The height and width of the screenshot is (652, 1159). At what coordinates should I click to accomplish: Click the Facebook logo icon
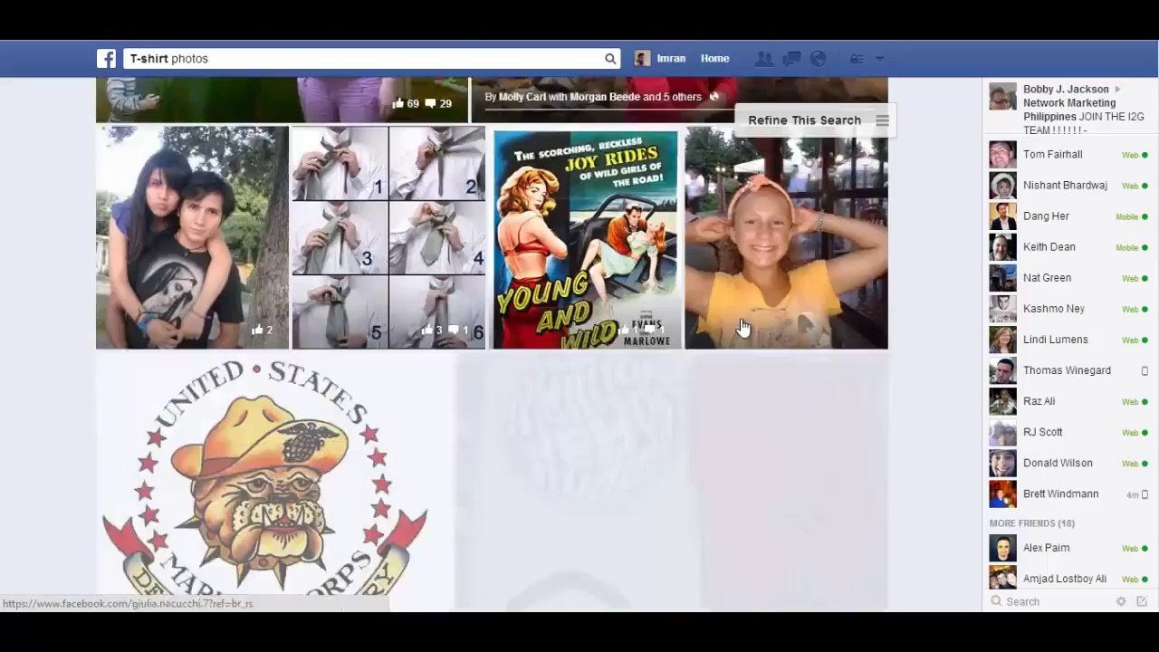(107, 59)
